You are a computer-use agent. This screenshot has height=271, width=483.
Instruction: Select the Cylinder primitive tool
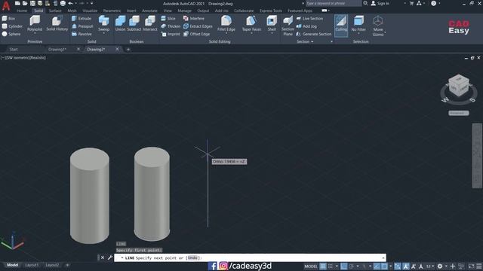click(x=12, y=26)
